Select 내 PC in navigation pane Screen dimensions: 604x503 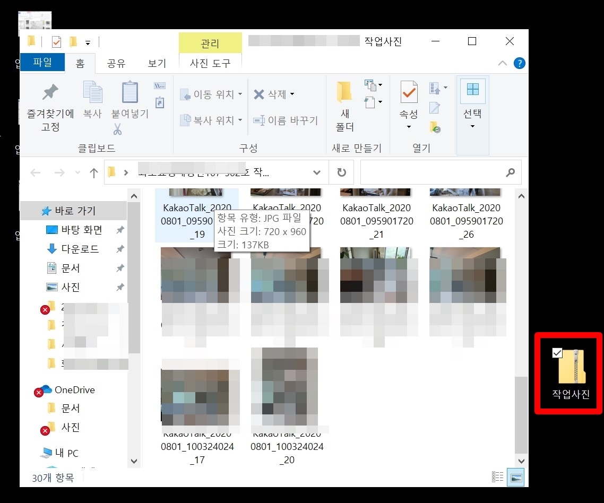66,453
